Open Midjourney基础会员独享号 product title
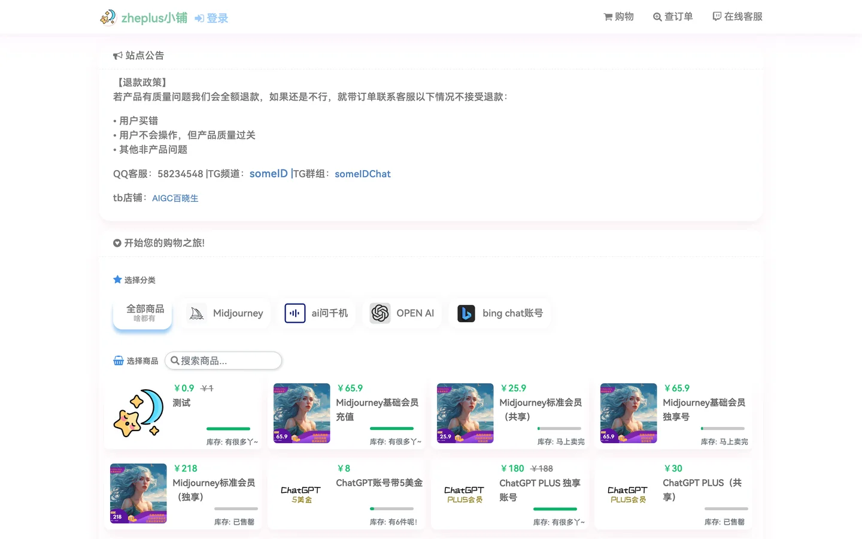Screen dimensions: 862x539 [x=704, y=410]
